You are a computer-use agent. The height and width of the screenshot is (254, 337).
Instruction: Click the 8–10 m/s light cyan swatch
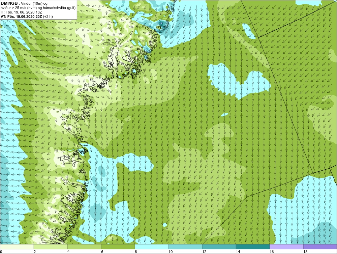coord(152,247)
